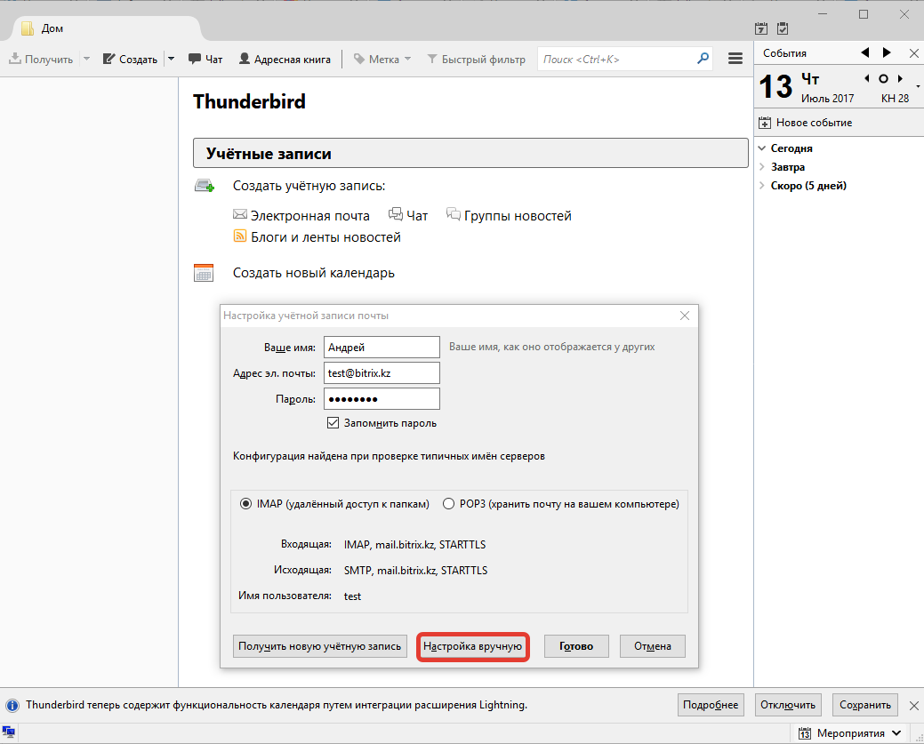Click Блоги и ленты новостей link
This screenshot has width=924, height=744.
317,236
